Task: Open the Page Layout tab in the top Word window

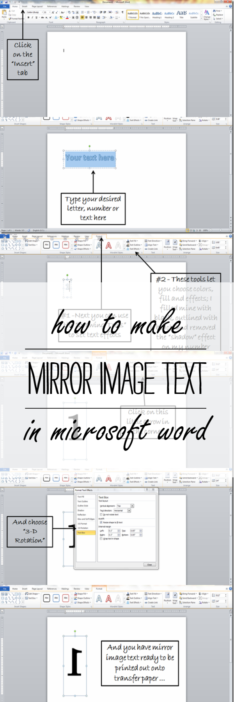Action: (37, 6)
